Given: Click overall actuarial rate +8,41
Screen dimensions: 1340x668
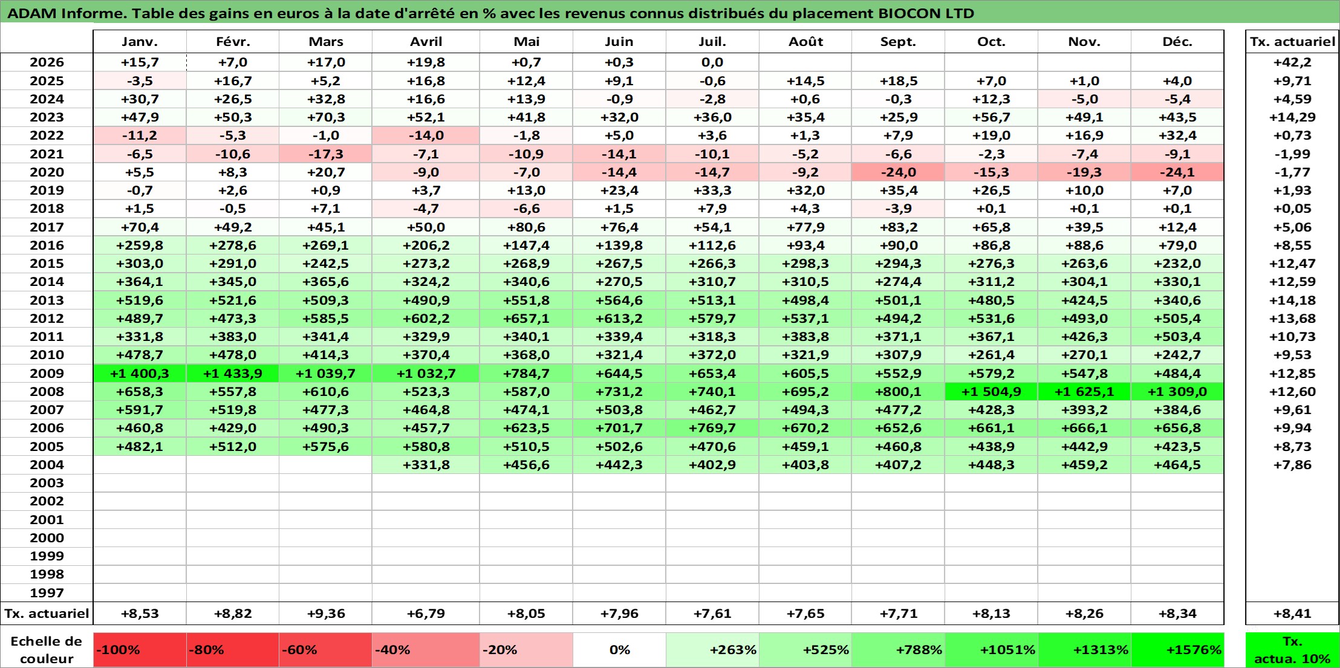Looking at the screenshot, I should 1292,614.
